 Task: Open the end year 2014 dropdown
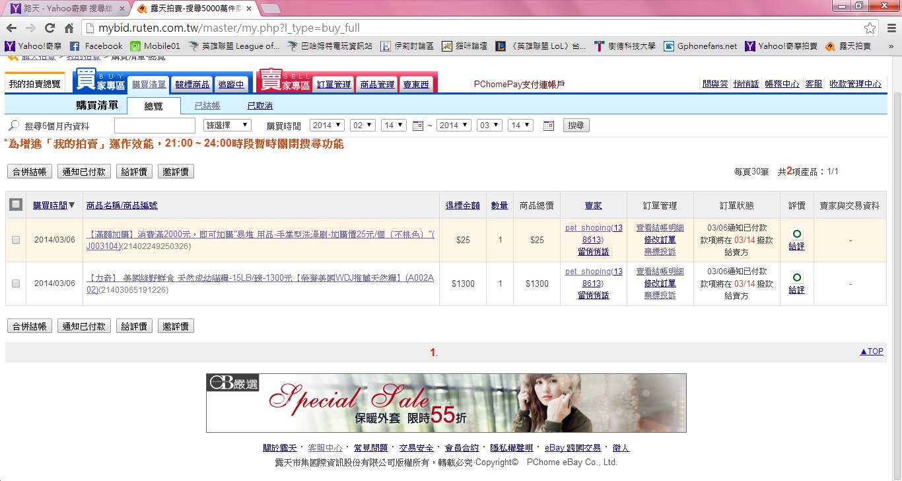point(454,126)
